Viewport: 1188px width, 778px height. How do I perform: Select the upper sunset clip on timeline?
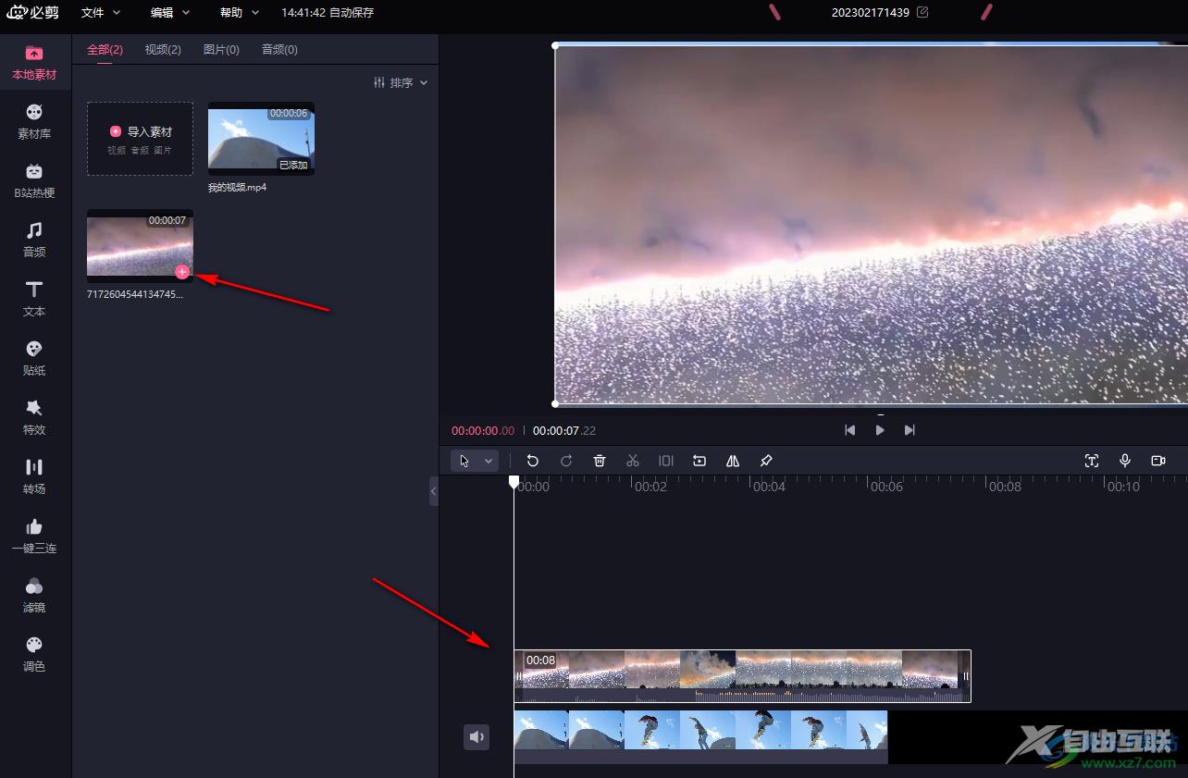pyautogui.click(x=742, y=676)
